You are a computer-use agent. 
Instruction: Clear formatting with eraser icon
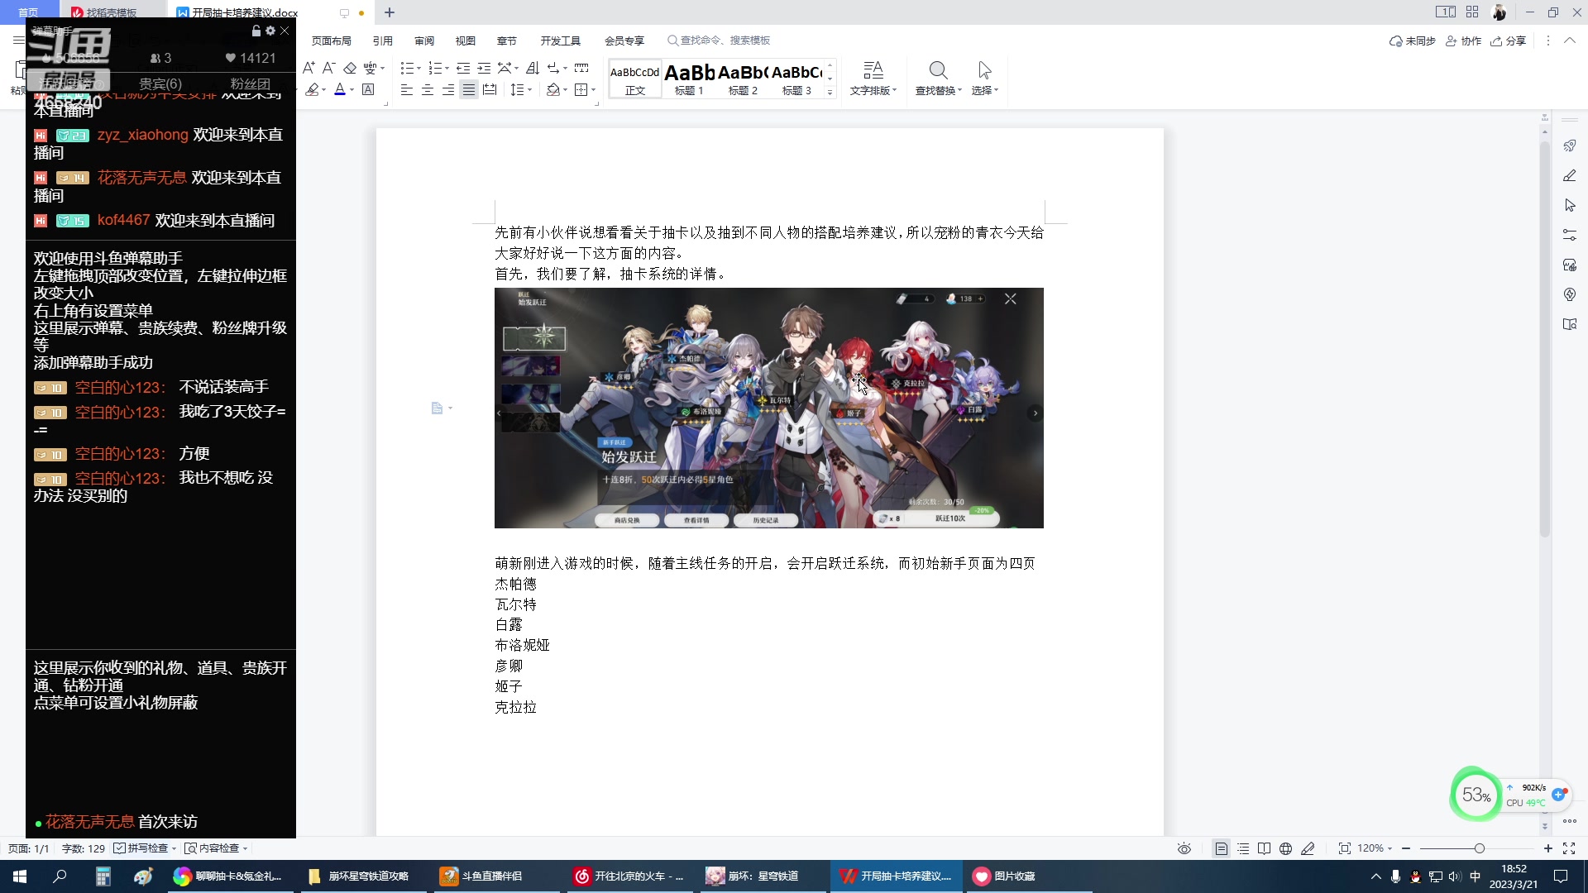(350, 68)
